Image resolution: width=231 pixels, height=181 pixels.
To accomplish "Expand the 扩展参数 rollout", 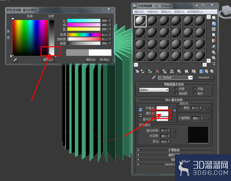I will [174, 150].
